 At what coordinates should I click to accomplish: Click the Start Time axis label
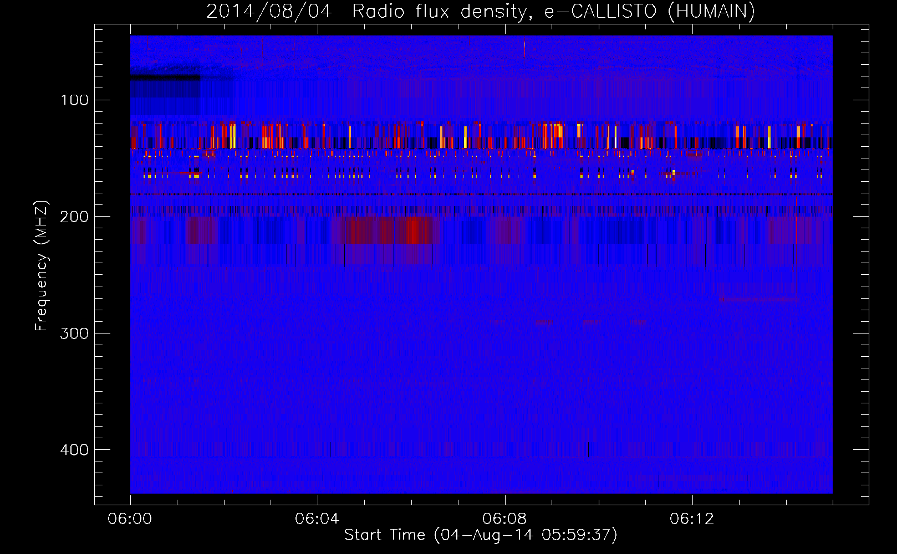481,535
